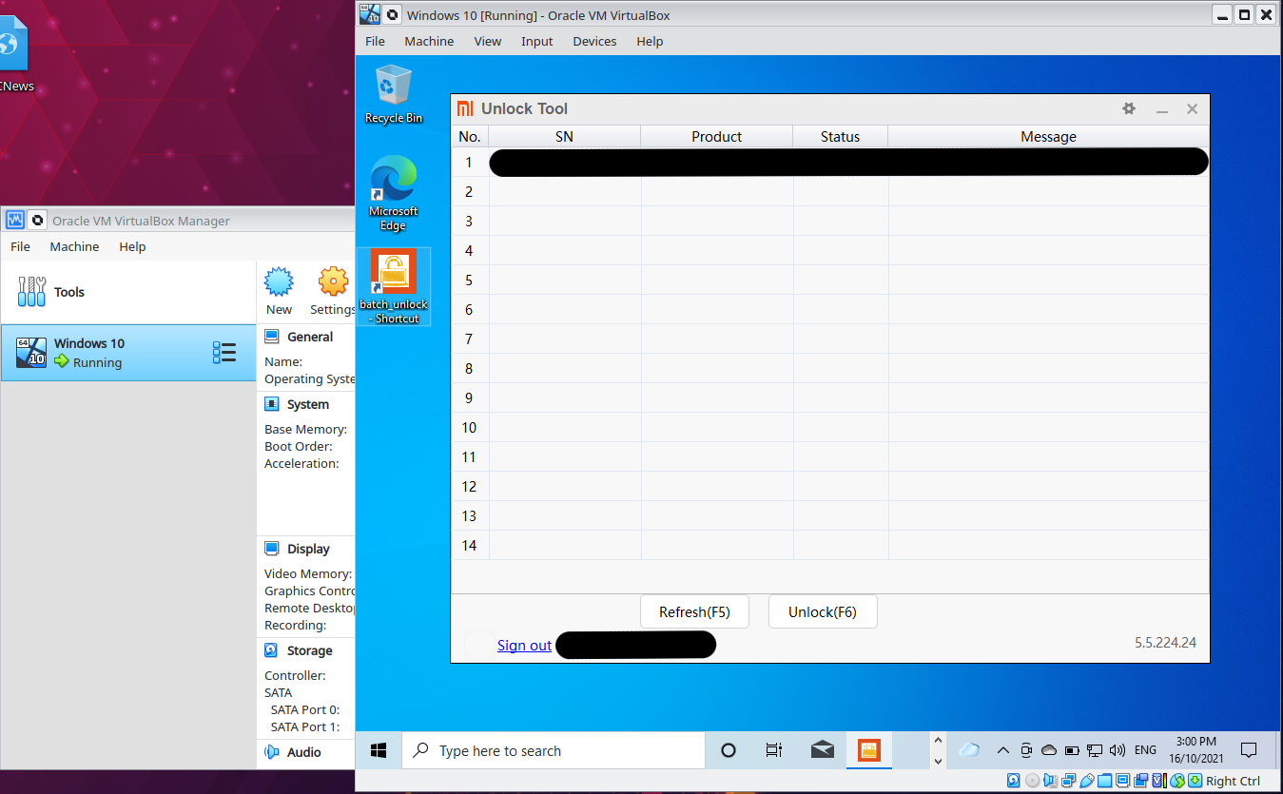Click the Mi logo in Unlock Tool title
The width and height of the screenshot is (1283, 794).
pyautogui.click(x=465, y=108)
